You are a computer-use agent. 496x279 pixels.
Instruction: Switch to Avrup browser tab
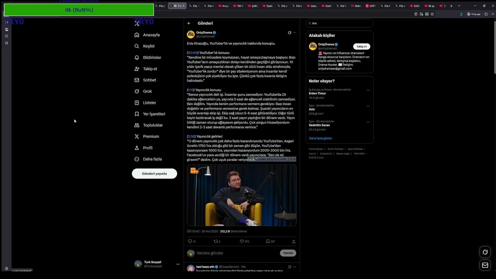click(x=224, y=6)
